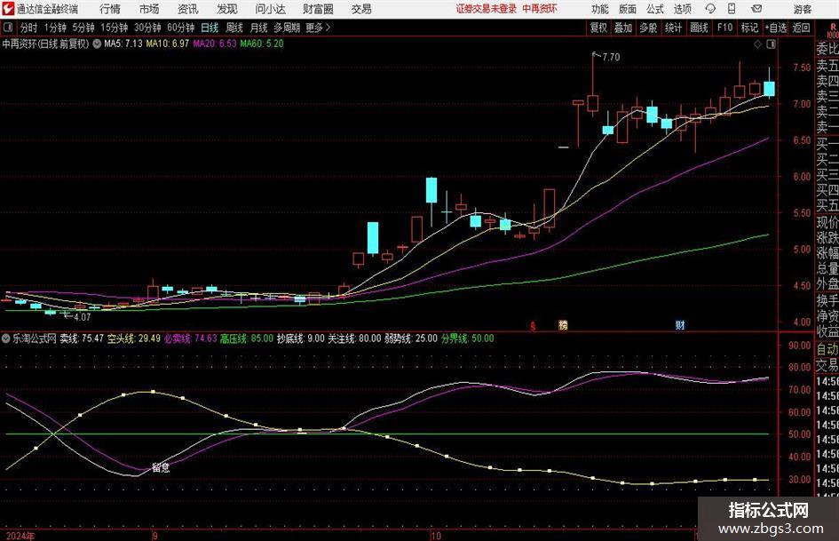This screenshot has height=541, width=839.
Task: Switch to 5分钟 period
Action: (83, 28)
